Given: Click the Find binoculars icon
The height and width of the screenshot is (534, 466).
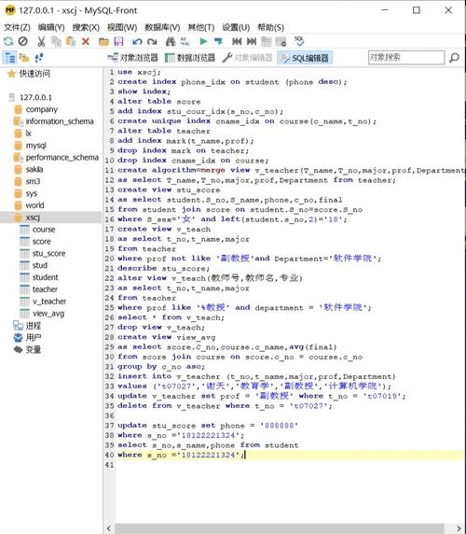Looking at the screenshot, I should [171, 42].
